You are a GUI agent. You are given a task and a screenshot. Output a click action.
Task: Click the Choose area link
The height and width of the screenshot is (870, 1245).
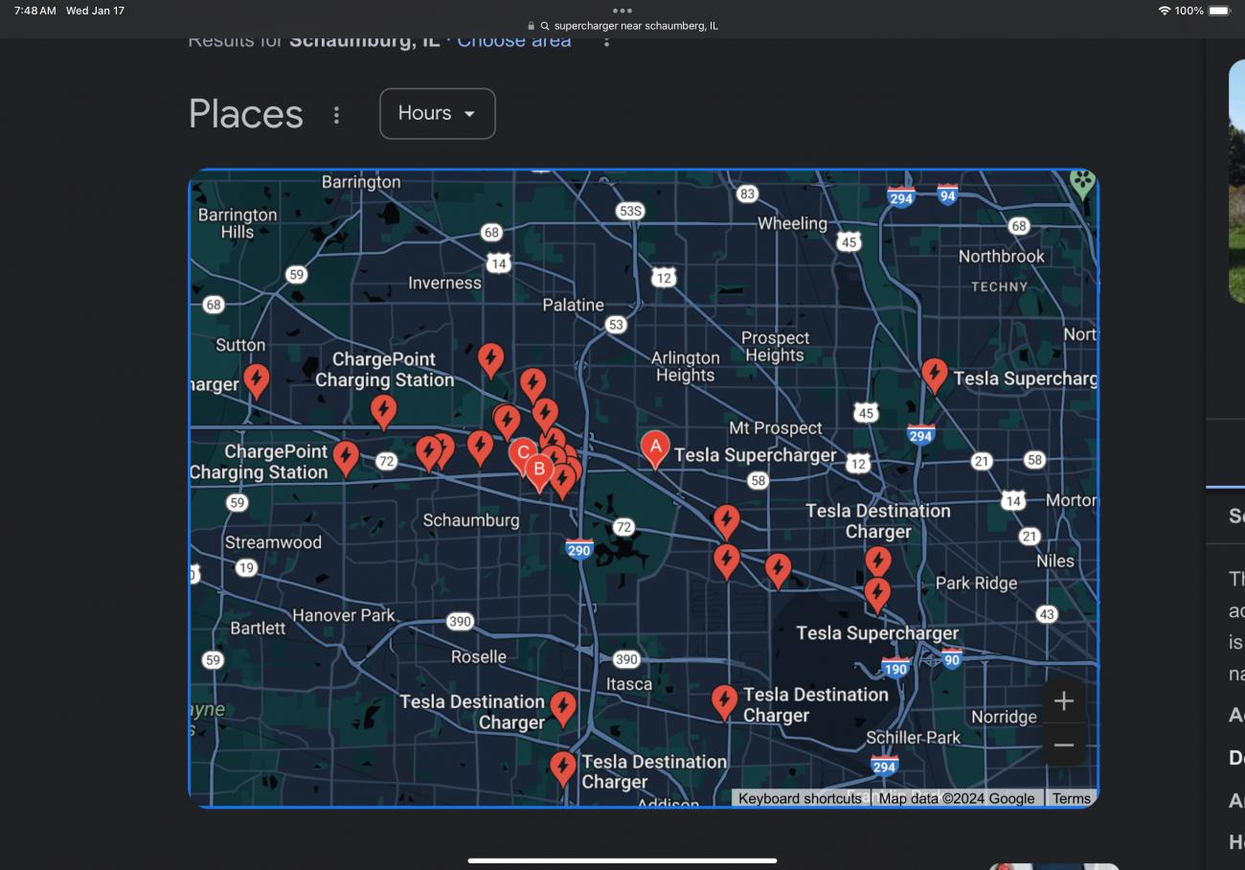pos(514,41)
